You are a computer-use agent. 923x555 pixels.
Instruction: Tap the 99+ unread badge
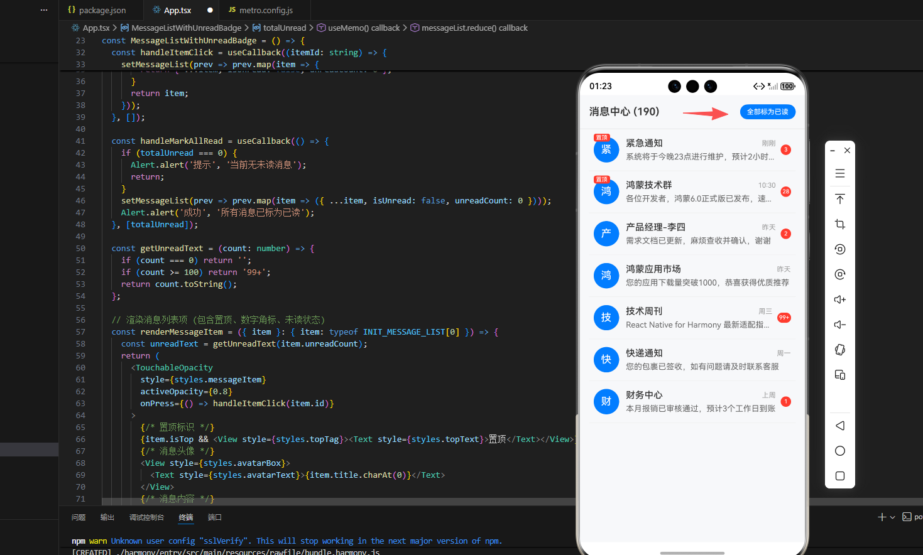click(784, 318)
